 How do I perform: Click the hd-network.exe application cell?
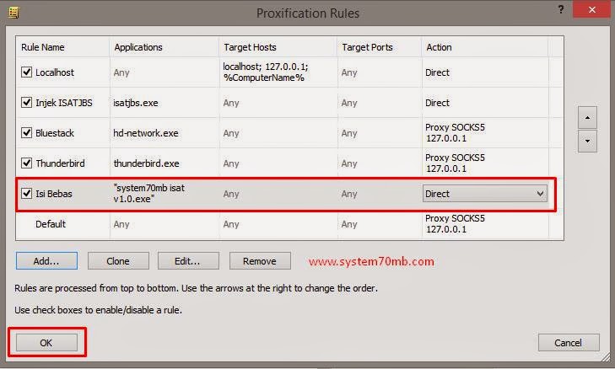pyautogui.click(x=146, y=133)
